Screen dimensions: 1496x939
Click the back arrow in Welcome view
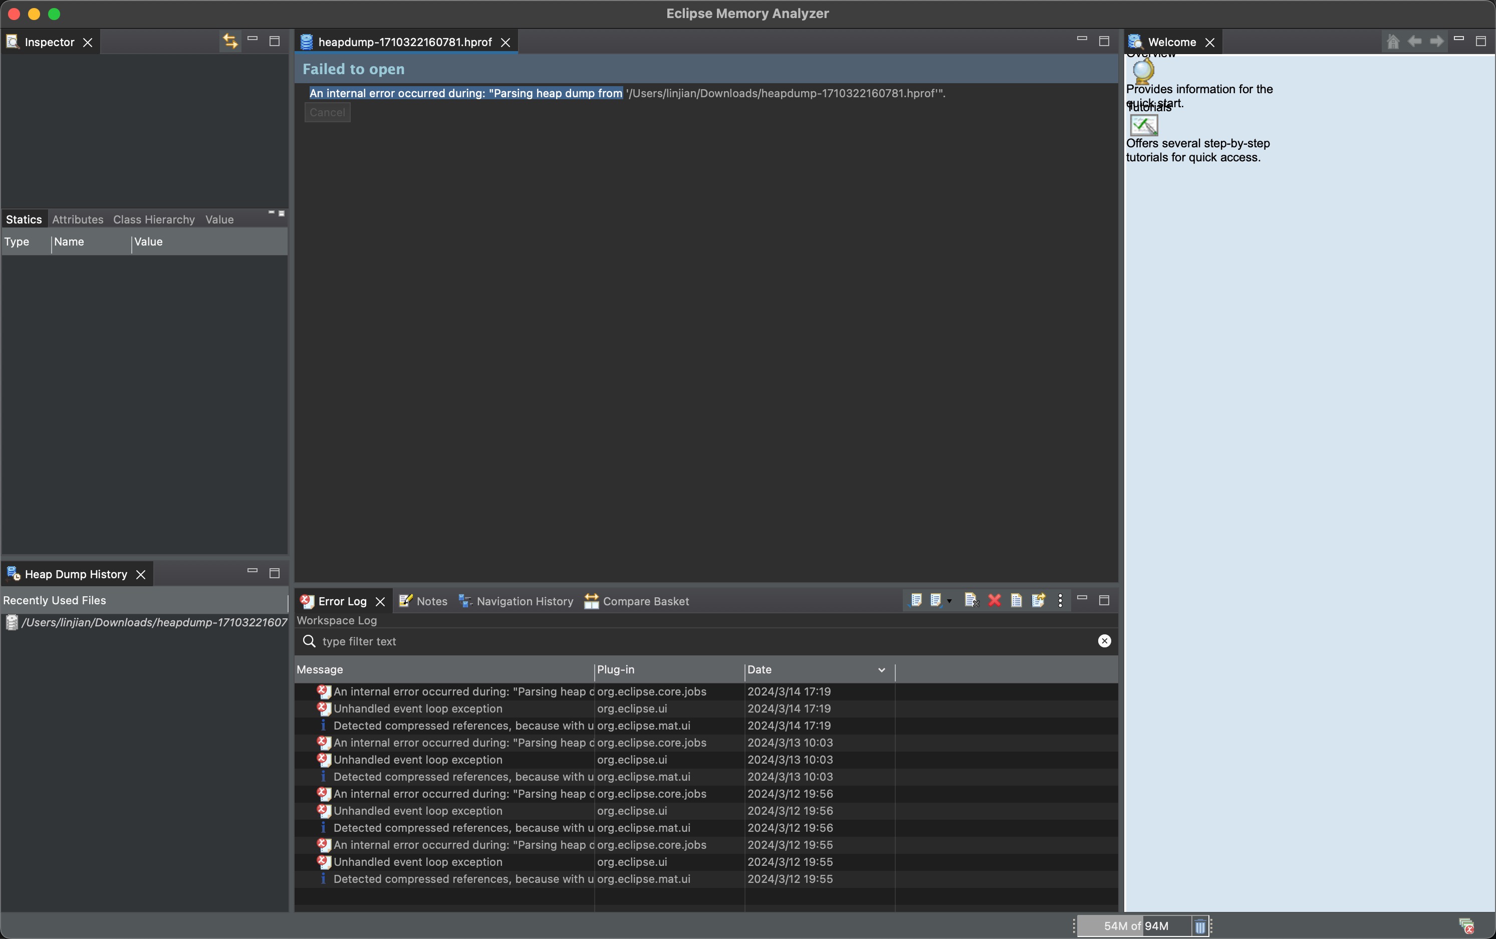(x=1415, y=41)
